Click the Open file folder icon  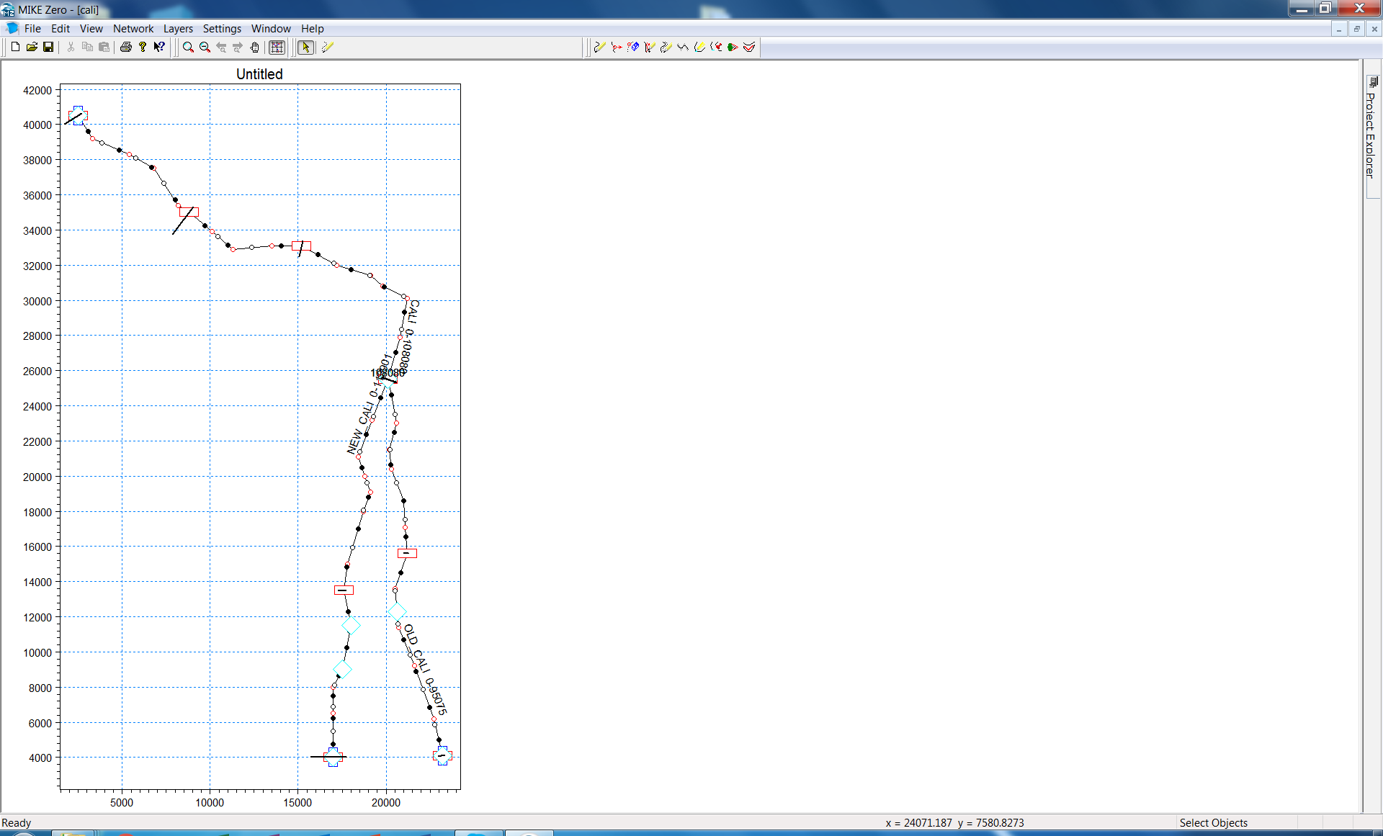click(32, 47)
